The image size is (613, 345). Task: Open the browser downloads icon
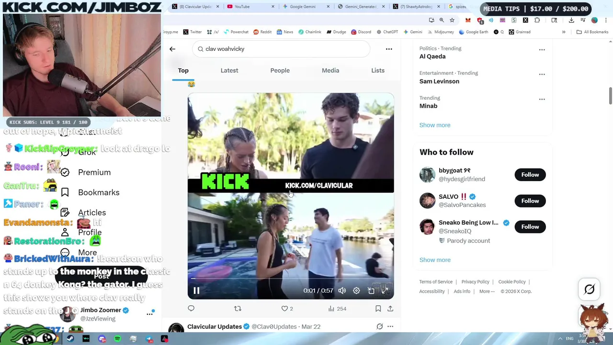(x=571, y=20)
